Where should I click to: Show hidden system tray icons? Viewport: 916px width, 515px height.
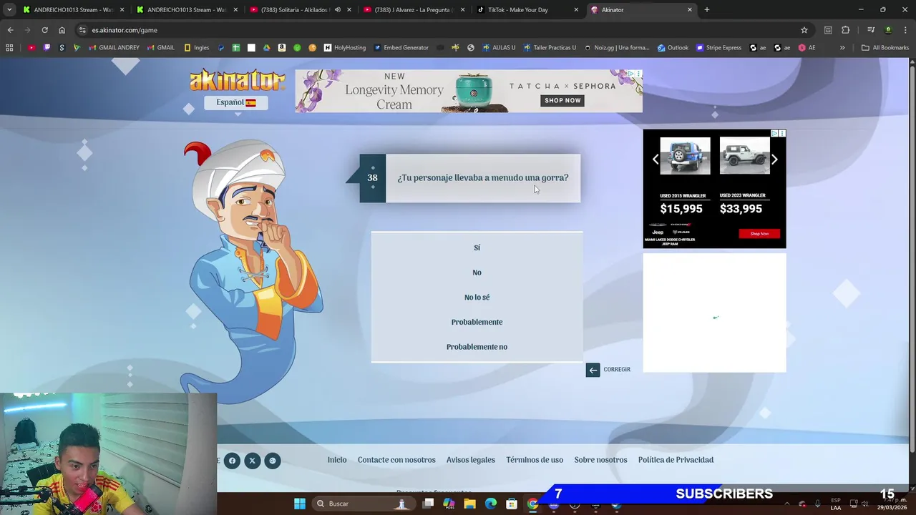click(786, 504)
